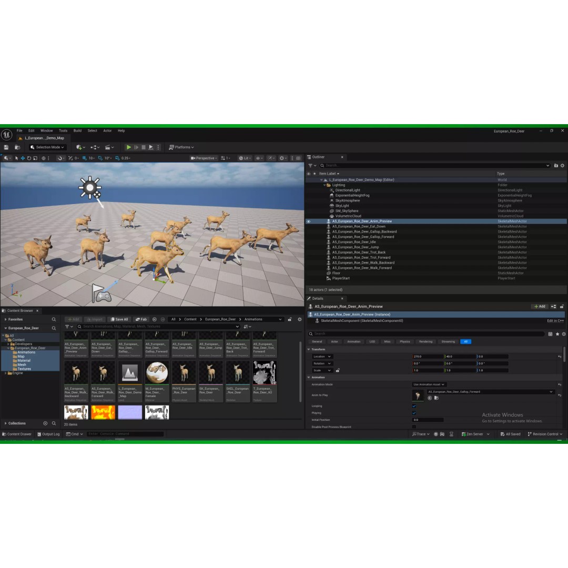Click the Eject/possess play icon

[151, 147]
